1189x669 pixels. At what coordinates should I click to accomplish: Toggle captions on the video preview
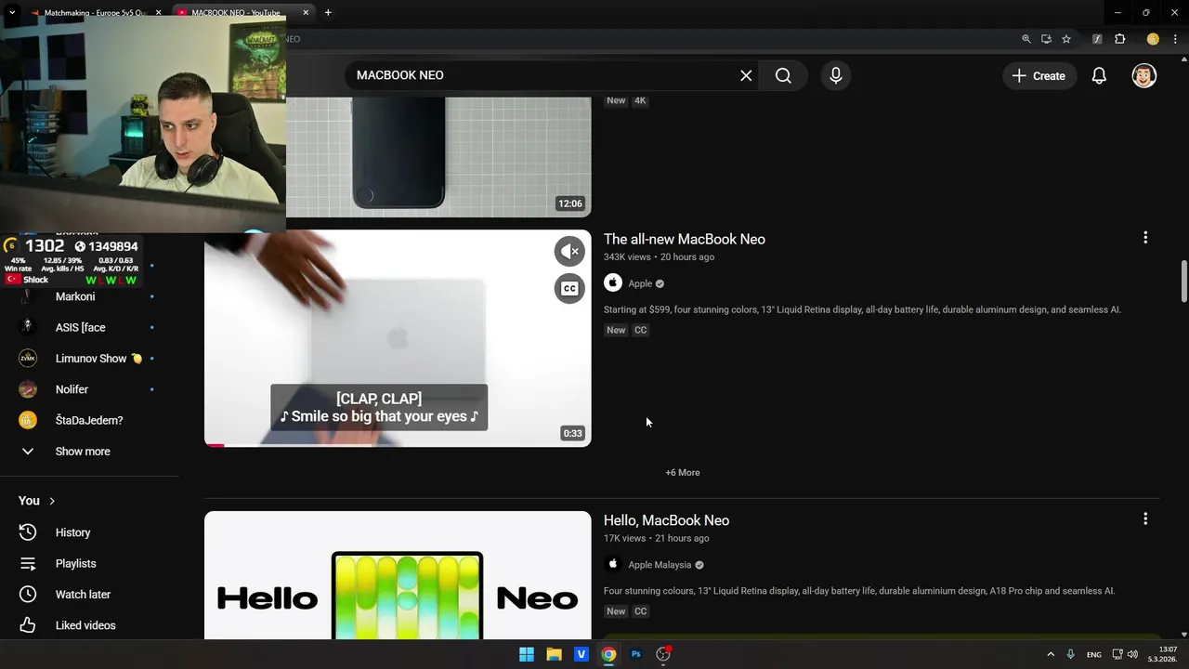[x=569, y=288]
